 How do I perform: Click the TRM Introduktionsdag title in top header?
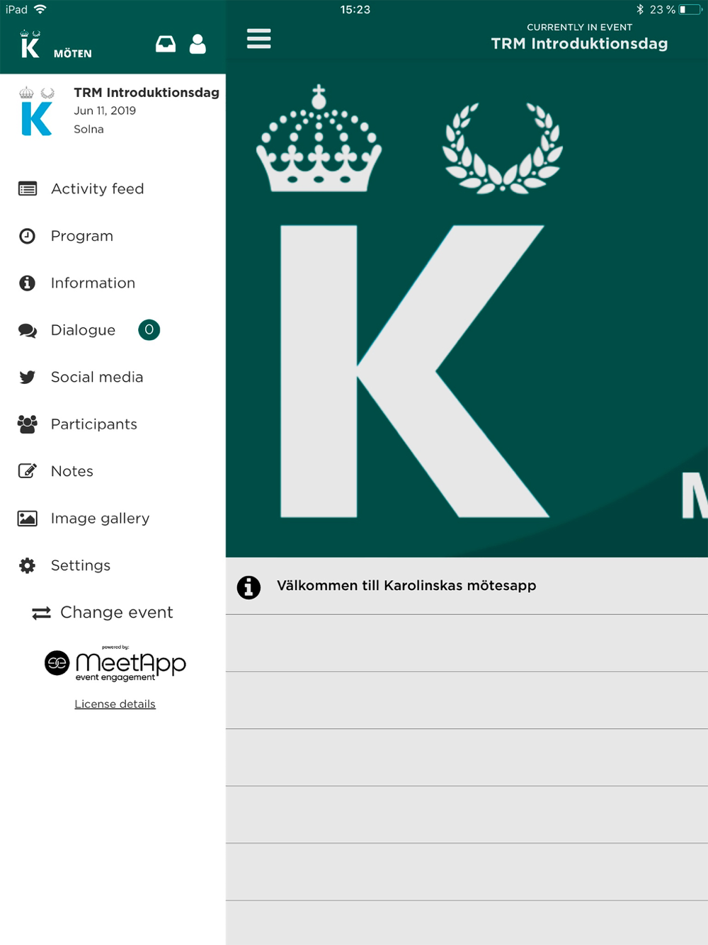[x=580, y=44]
